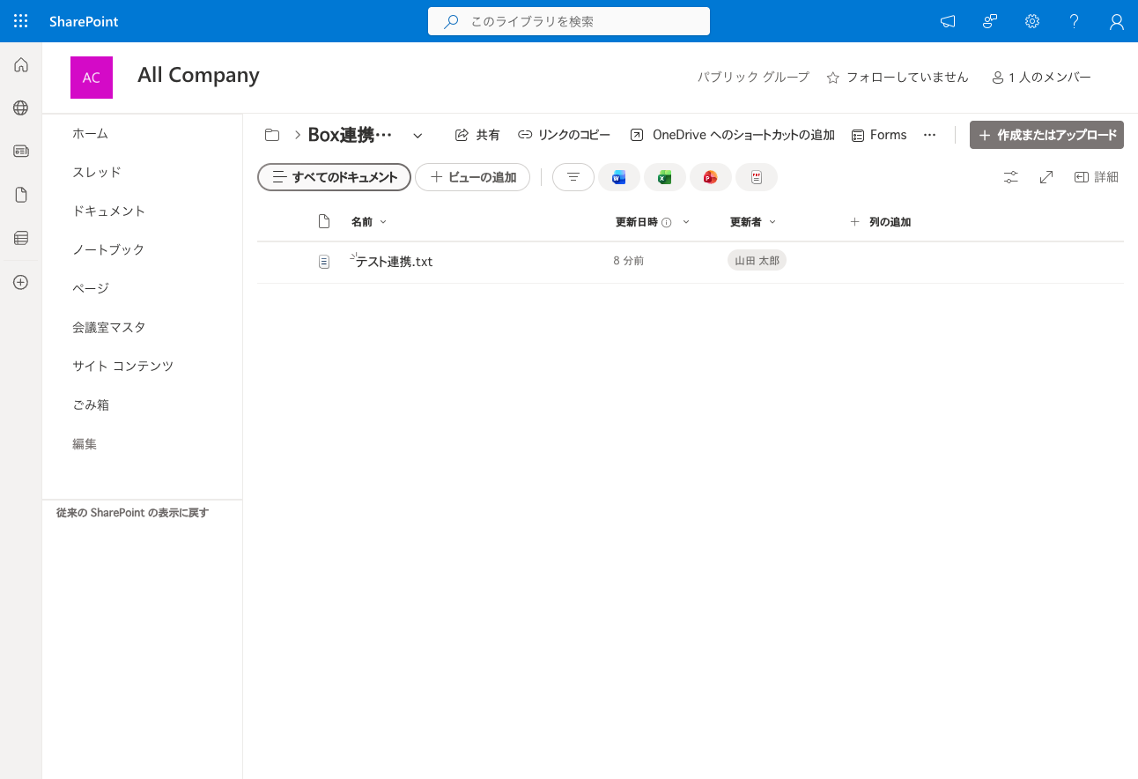Click 作成またはアップロード button
Image resolution: width=1138 pixels, height=779 pixels.
point(1046,135)
